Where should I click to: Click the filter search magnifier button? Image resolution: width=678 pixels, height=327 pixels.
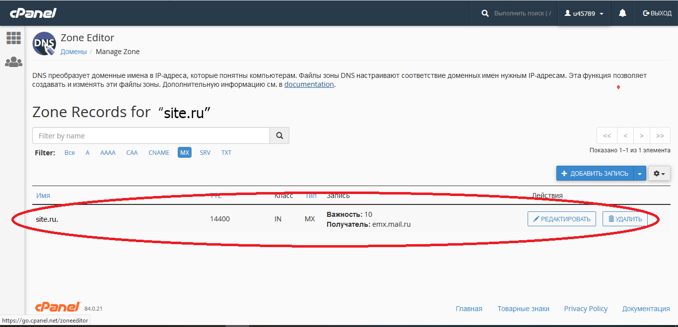pyautogui.click(x=279, y=135)
